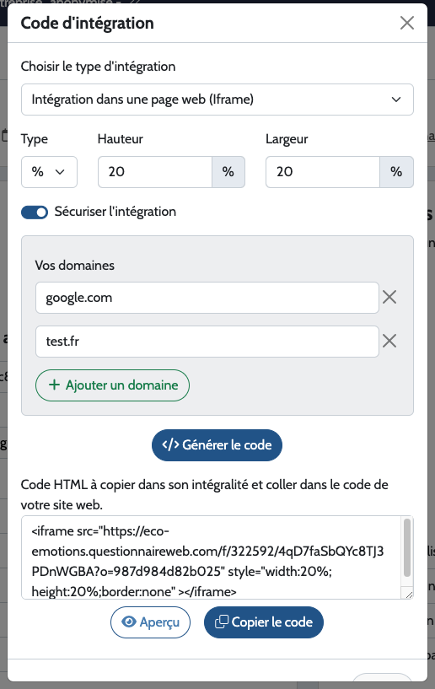The height and width of the screenshot is (689, 435).
Task: Click the Copier le code button
Action: tap(264, 622)
